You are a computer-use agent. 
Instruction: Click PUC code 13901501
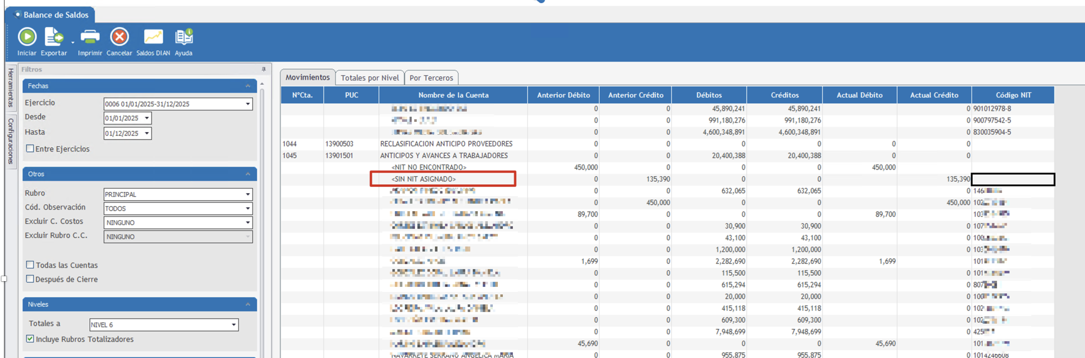[339, 155]
